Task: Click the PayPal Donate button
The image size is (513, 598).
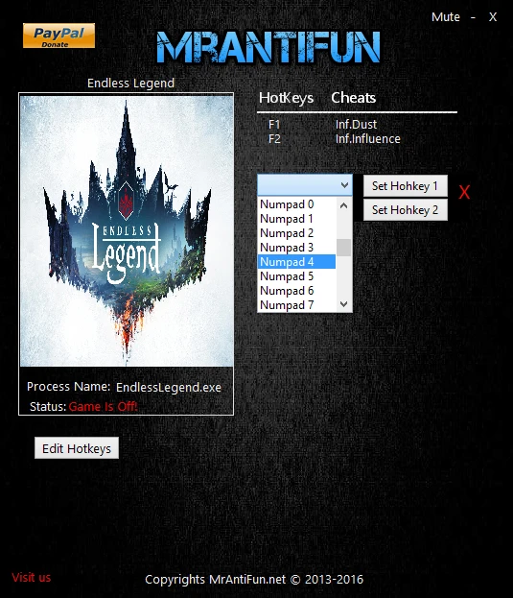Action: coord(58,36)
